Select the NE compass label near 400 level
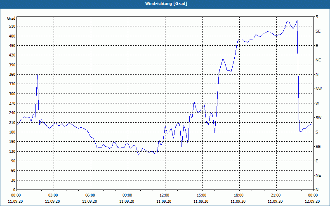The width and height of the screenshot is (330, 206). coord(318,60)
